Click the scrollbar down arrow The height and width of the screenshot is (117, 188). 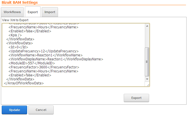pos(147,79)
